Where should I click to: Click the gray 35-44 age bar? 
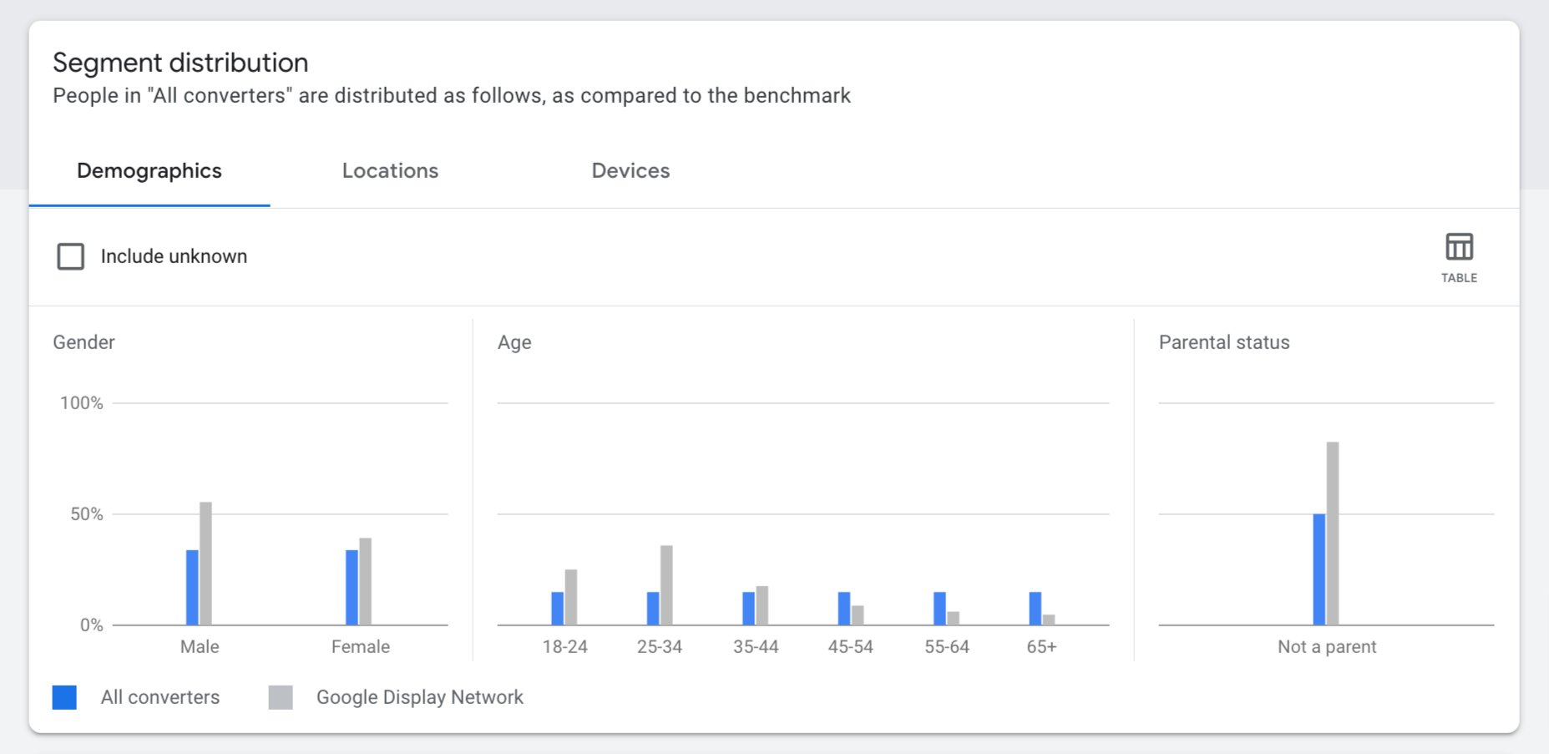(762, 605)
